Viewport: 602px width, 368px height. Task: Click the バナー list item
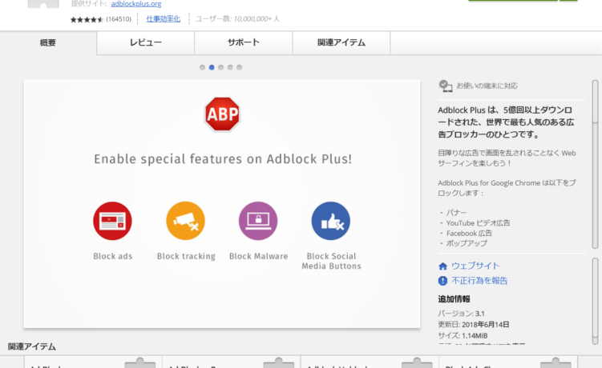coord(456,213)
